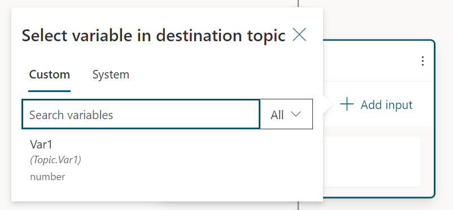
Task: Click the connector line below the node card
Action: [x=298, y=205]
